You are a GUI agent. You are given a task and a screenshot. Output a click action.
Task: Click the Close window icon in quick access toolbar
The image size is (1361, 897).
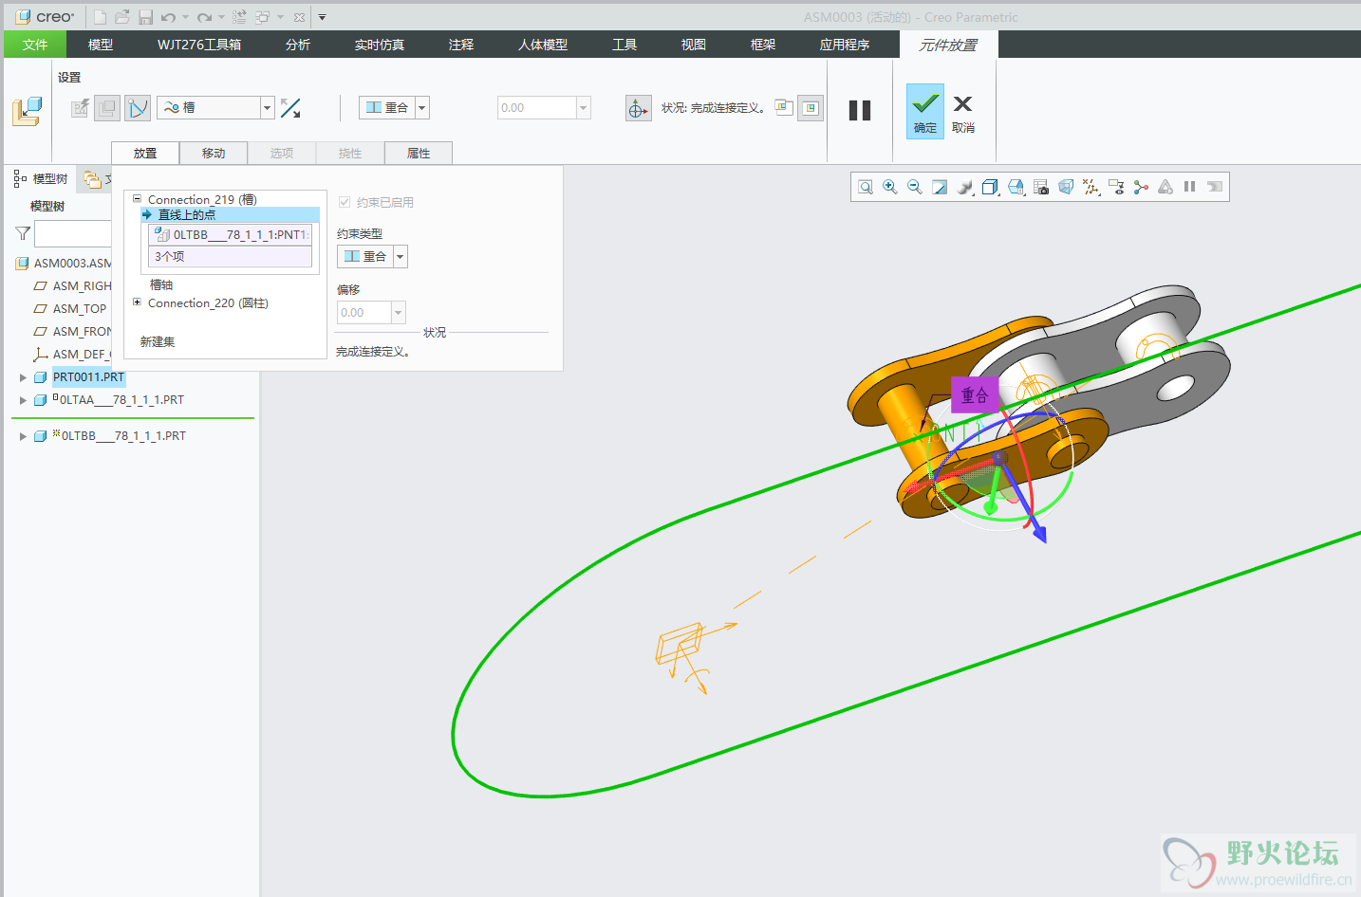click(x=299, y=17)
